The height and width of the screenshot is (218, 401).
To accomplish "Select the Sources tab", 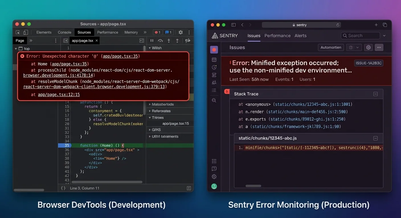I will click(x=84, y=32).
